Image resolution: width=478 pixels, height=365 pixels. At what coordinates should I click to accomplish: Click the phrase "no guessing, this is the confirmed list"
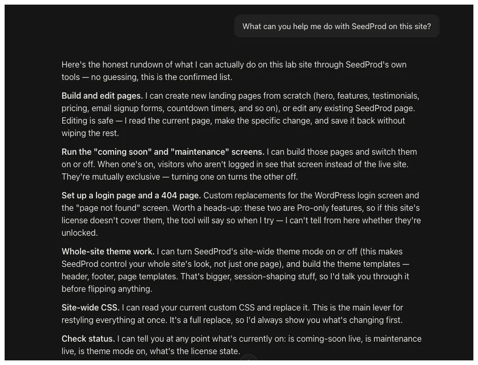[161, 77]
